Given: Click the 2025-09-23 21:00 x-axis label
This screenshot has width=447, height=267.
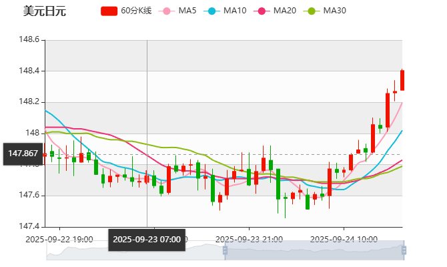Looking at the screenshot, I should 248,238.
